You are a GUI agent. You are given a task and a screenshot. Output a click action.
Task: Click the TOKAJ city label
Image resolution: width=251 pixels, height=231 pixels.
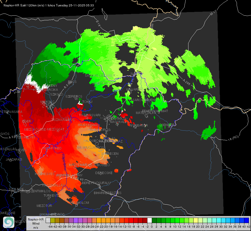tap(87, 102)
